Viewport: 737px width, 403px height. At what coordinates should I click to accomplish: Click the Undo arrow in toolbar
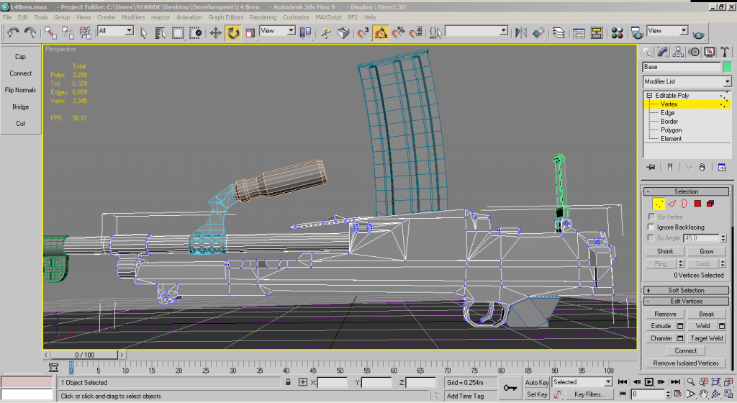pos(13,32)
